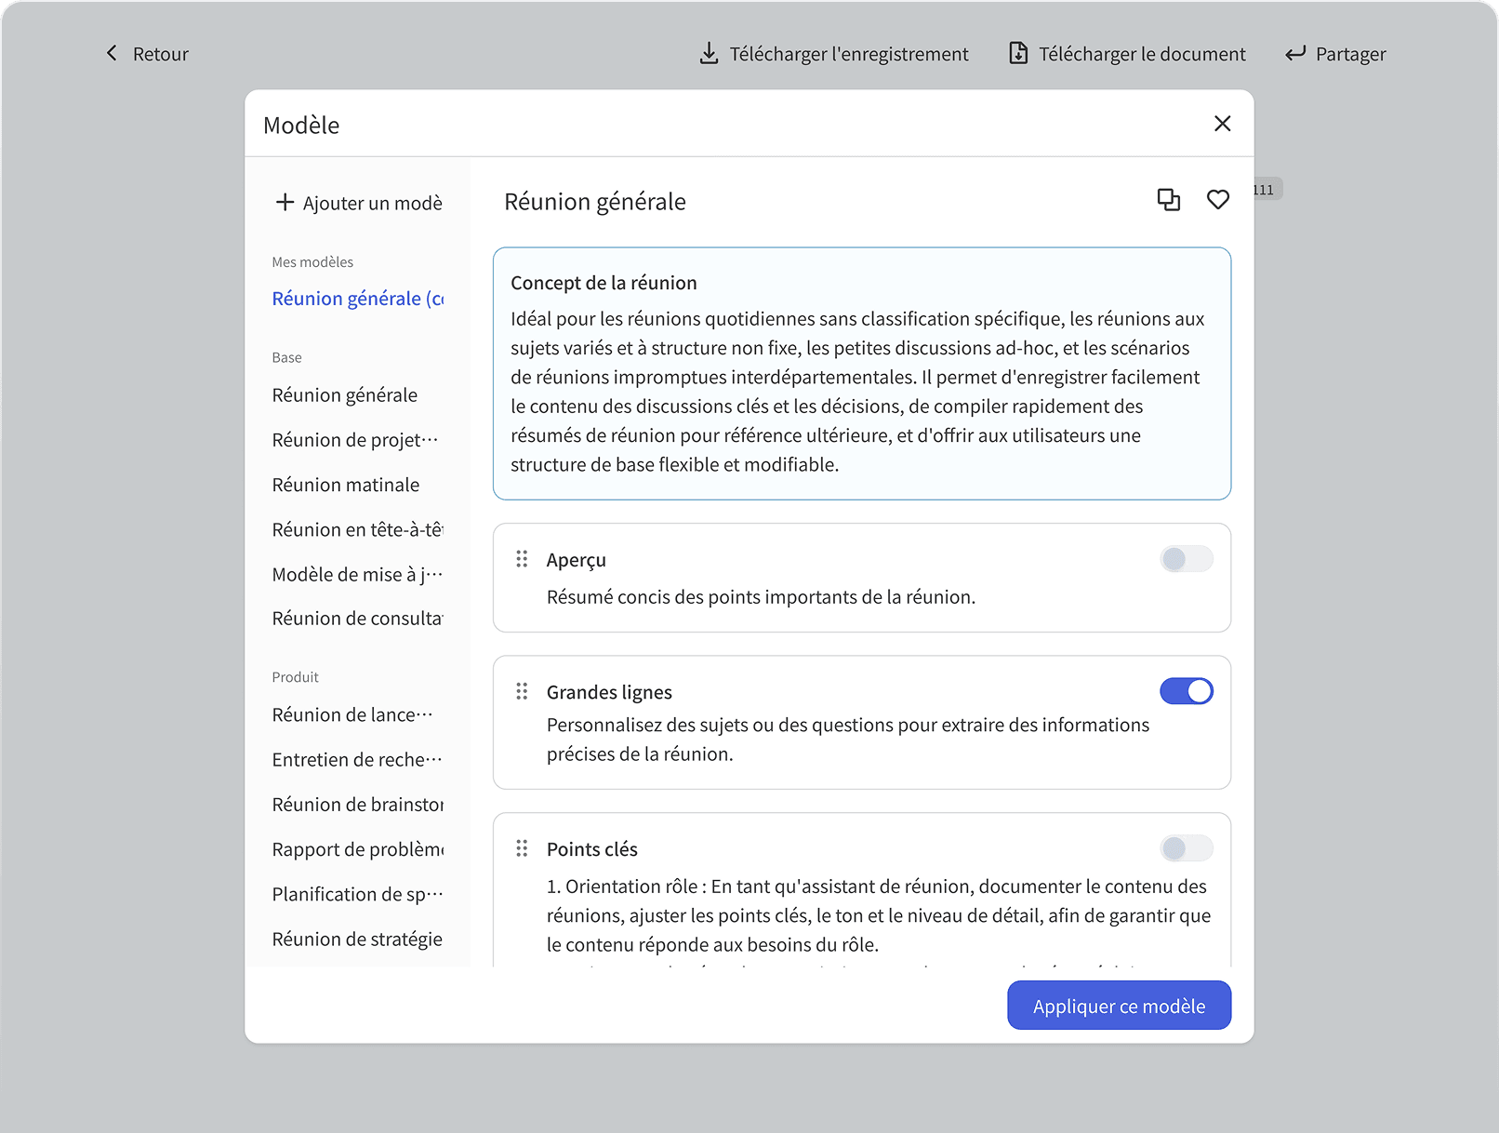Expand the truncated Réunion de projet entry
Image resolution: width=1499 pixels, height=1133 pixels.
353,439
